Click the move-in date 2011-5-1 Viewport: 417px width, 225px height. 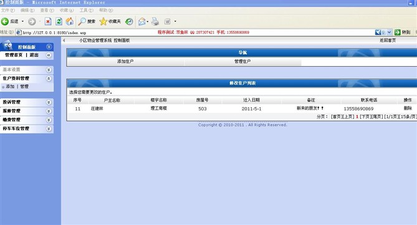[251, 109]
